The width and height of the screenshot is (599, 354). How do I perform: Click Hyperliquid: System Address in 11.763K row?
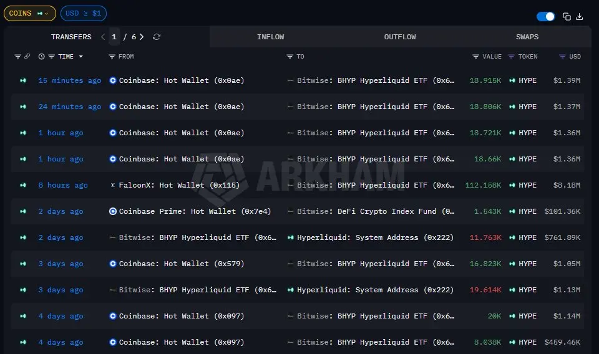click(375, 237)
